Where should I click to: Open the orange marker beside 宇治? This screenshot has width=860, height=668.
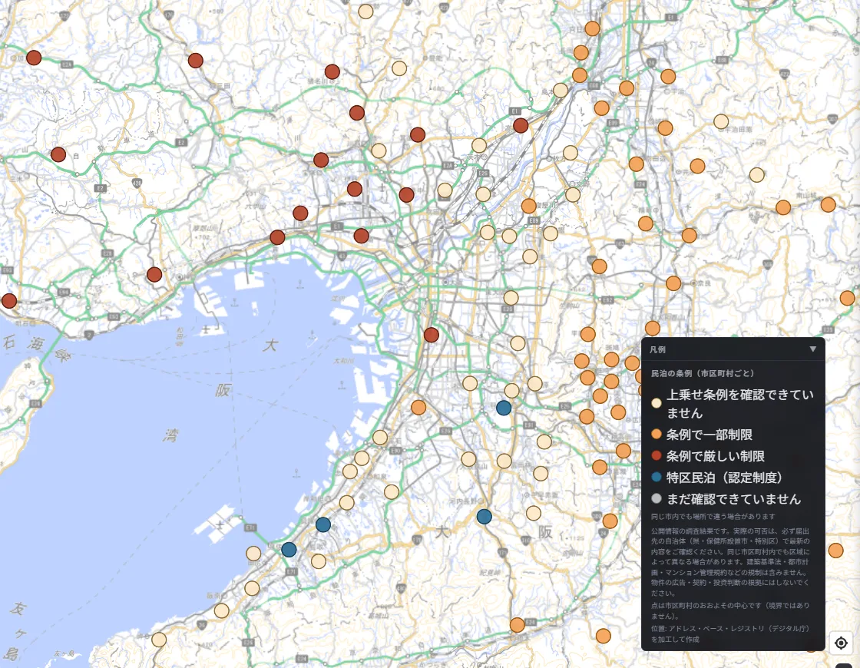pyautogui.click(x=668, y=76)
